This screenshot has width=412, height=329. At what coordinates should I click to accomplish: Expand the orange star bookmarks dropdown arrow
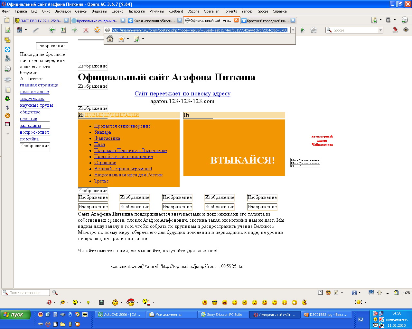coord(128,39)
